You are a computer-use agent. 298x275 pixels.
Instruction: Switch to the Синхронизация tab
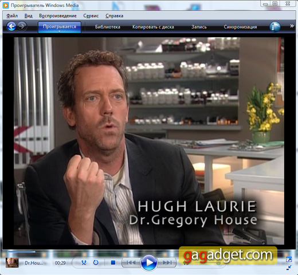click(240, 27)
